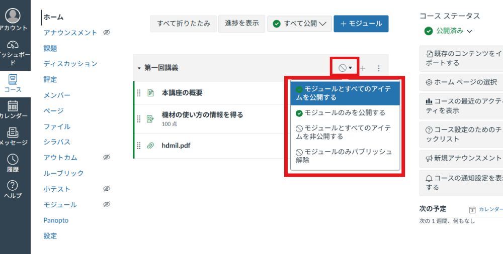Image resolution: width=503 pixels, height=254 pixels.
Task: Collapse the 第一回講義 module triangle
Action: 139,68
